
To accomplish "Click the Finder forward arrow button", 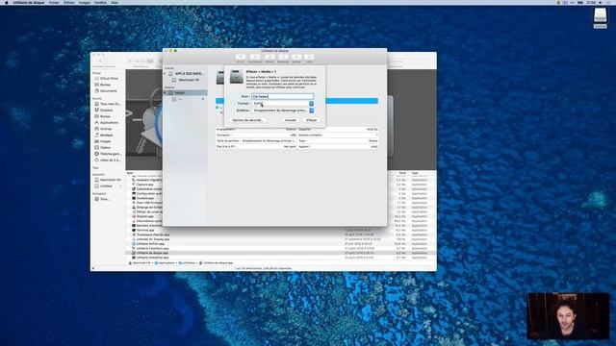I will pyautogui.click(x=107, y=62).
